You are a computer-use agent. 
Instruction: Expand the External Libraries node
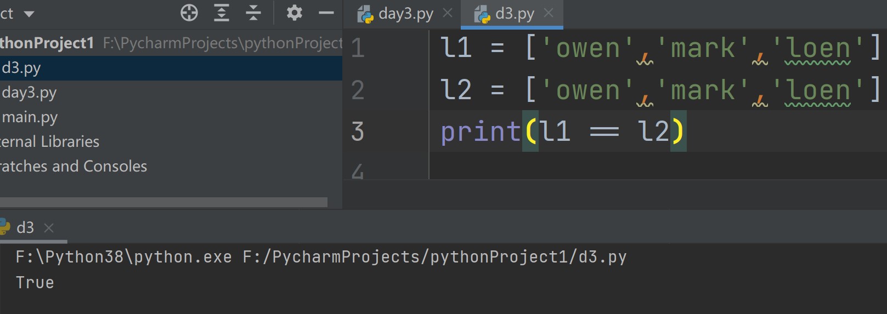click(x=50, y=142)
